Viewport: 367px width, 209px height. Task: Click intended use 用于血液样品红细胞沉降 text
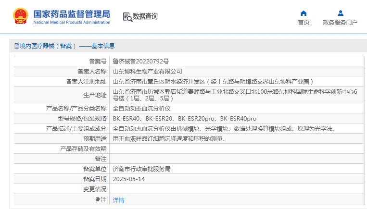[x=169, y=139]
